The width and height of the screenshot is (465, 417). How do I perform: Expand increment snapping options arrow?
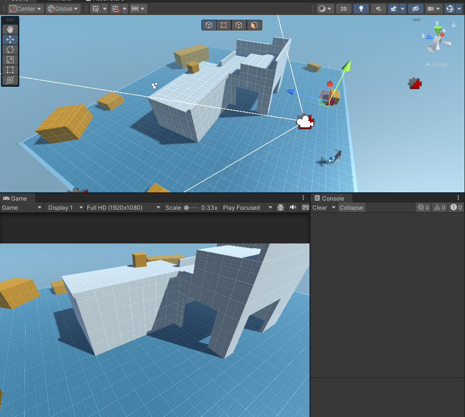(x=142, y=9)
